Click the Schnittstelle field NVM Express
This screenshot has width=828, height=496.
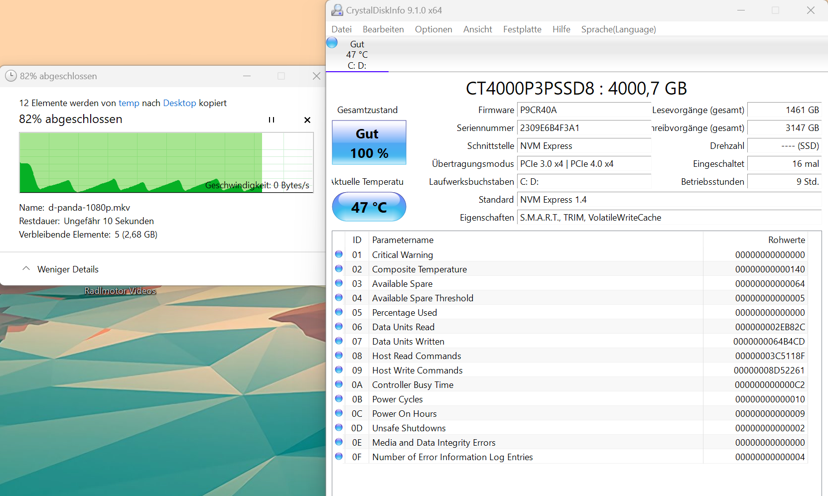pos(584,146)
